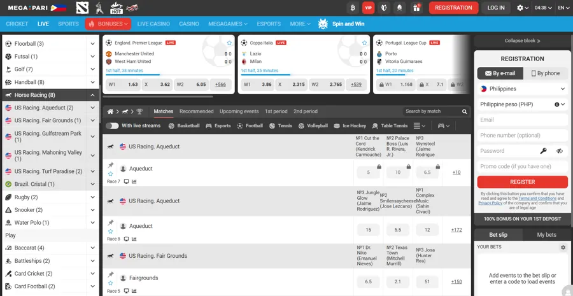Click the horizontal scrollbar under live matches
Viewport: 573px width, 296px height.
point(158,97)
